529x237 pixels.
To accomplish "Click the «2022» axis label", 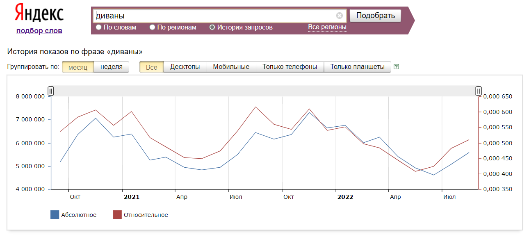I will [x=345, y=197].
